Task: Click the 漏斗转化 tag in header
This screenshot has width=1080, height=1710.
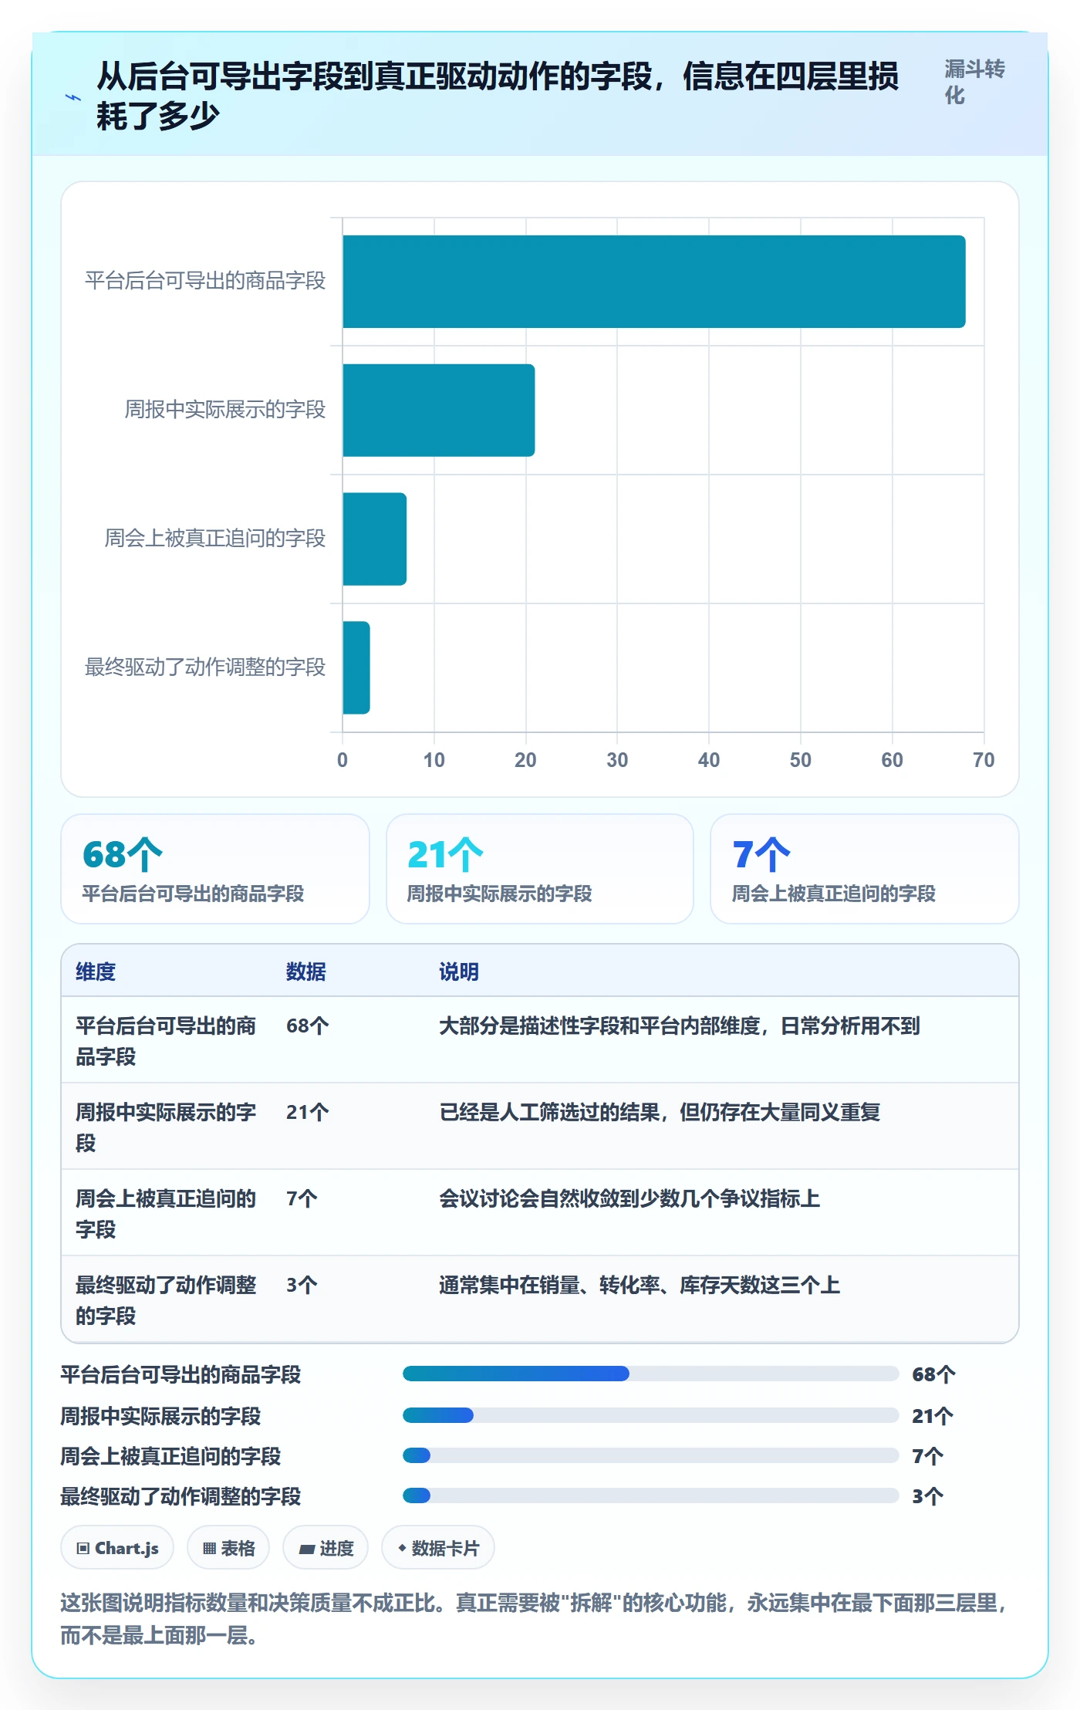Action: tap(975, 83)
